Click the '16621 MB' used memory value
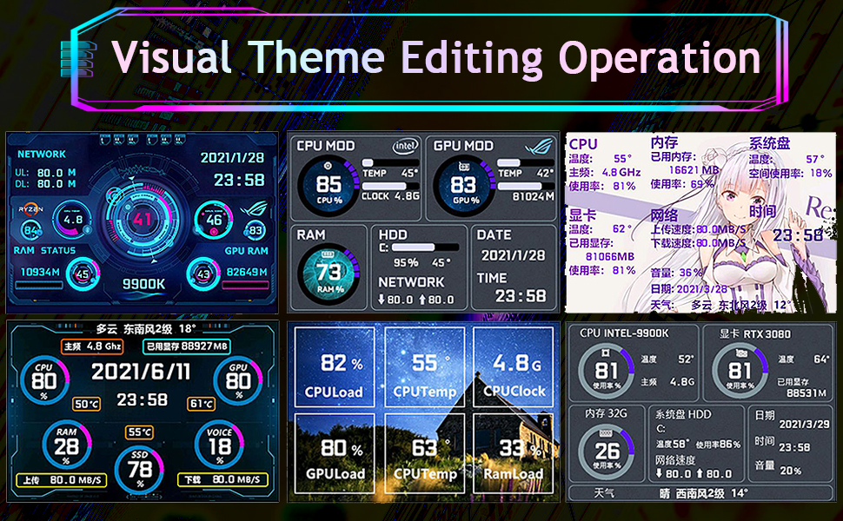Image resolution: width=843 pixels, height=521 pixels. tap(694, 169)
